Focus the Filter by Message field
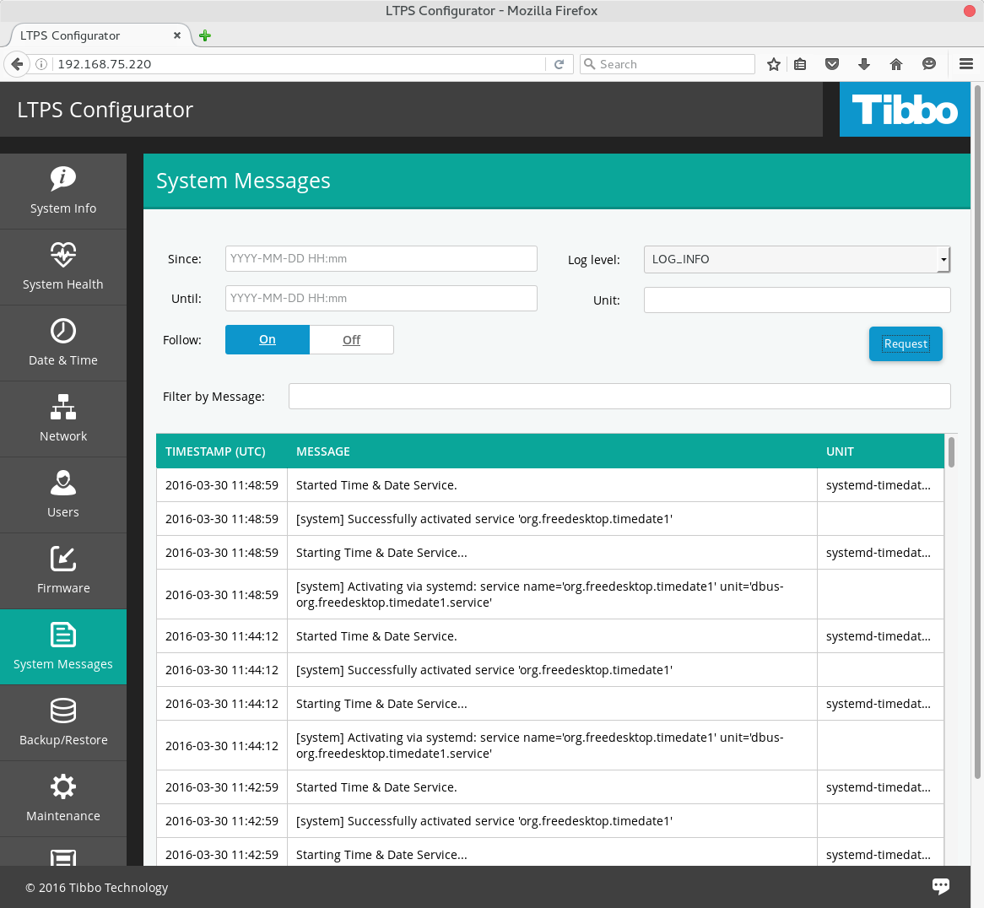This screenshot has width=984, height=908. [619, 396]
